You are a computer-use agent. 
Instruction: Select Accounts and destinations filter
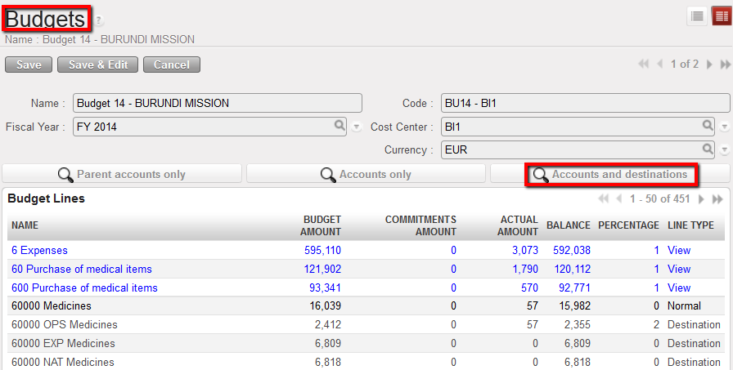[610, 174]
